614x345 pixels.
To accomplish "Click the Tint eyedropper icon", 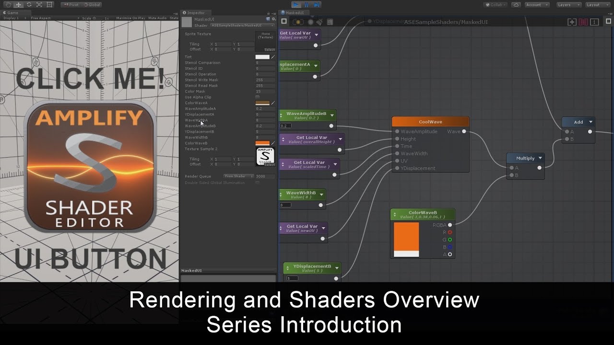I will (x=273, y=57).
